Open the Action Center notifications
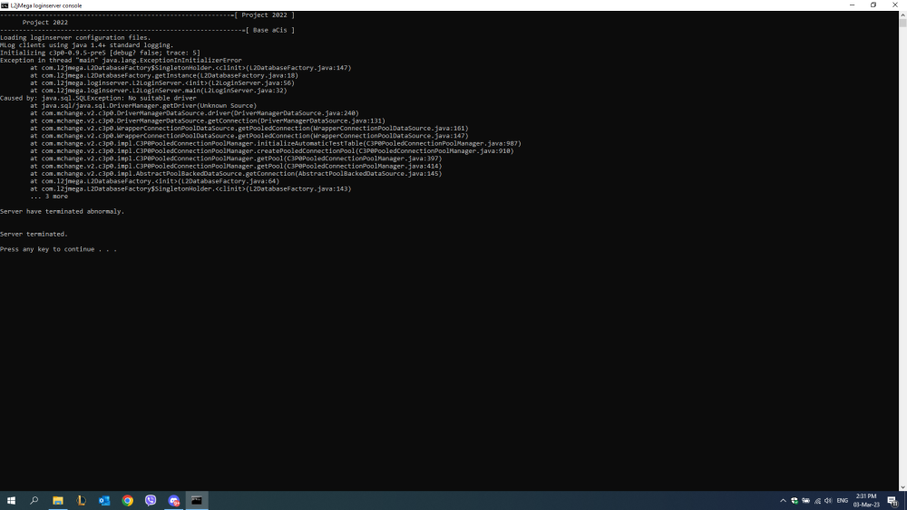907x510 pixels. 892,500
